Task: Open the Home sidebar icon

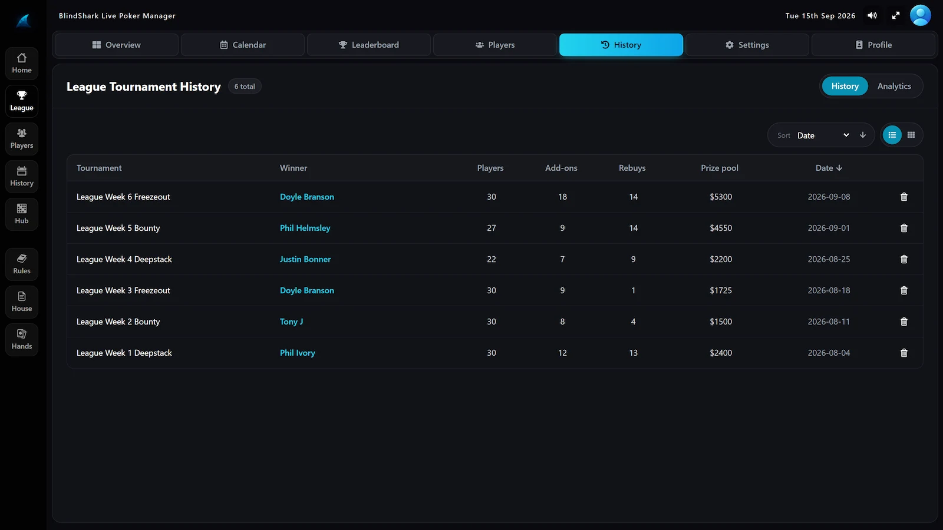Action: (x=22, y=64)
